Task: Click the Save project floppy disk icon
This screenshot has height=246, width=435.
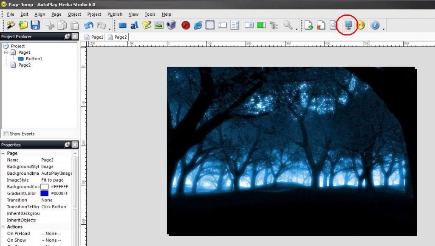Action: point(35,25)
